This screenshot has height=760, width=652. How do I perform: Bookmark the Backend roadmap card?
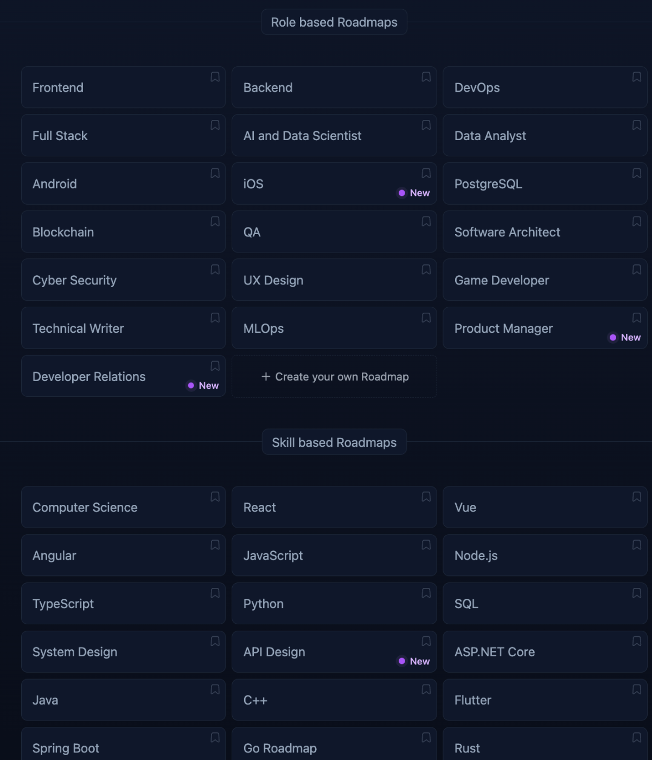426,77
